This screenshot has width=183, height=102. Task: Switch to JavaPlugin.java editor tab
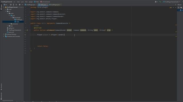pos(55,5)
